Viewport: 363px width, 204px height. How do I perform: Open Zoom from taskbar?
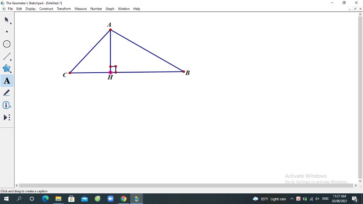[111, 199]
